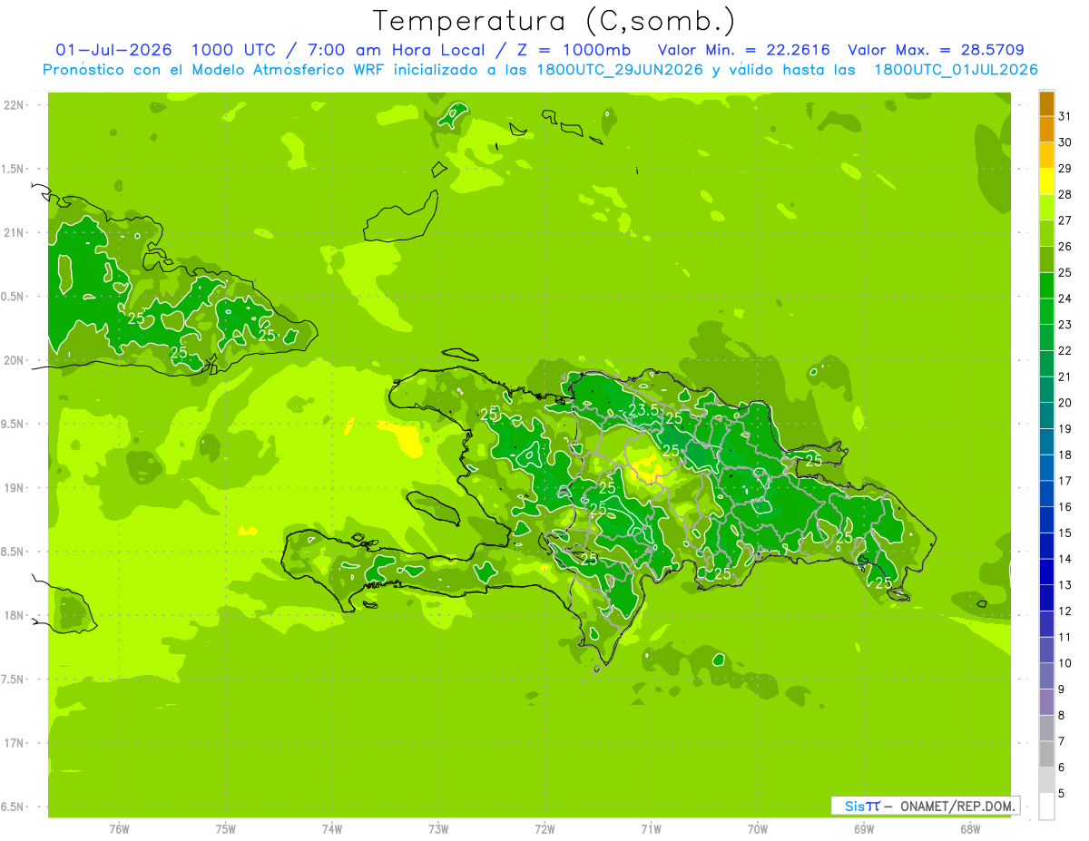The width and height of the screenshot is (1089, 841).
Task: Click the "70W" longitude axis label
Action: (x=758, y=829)
